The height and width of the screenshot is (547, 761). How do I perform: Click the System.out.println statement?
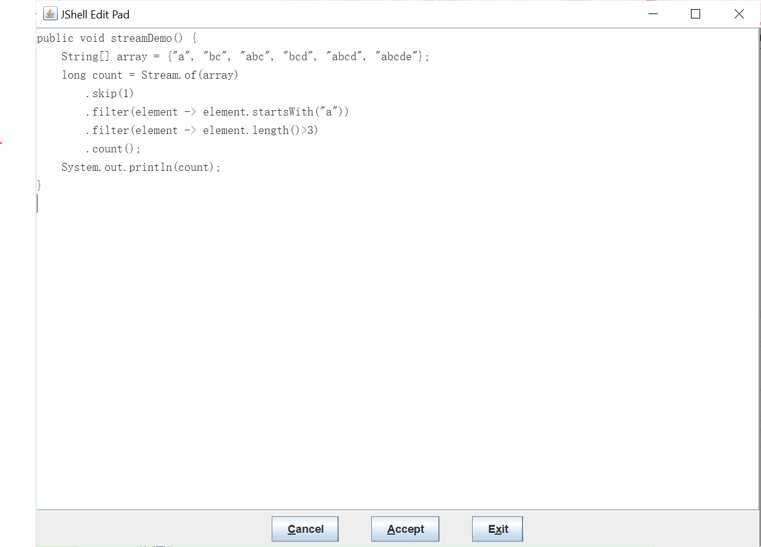140,167
